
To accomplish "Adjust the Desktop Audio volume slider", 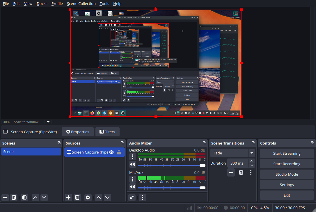I will click(x=202, y=165).
